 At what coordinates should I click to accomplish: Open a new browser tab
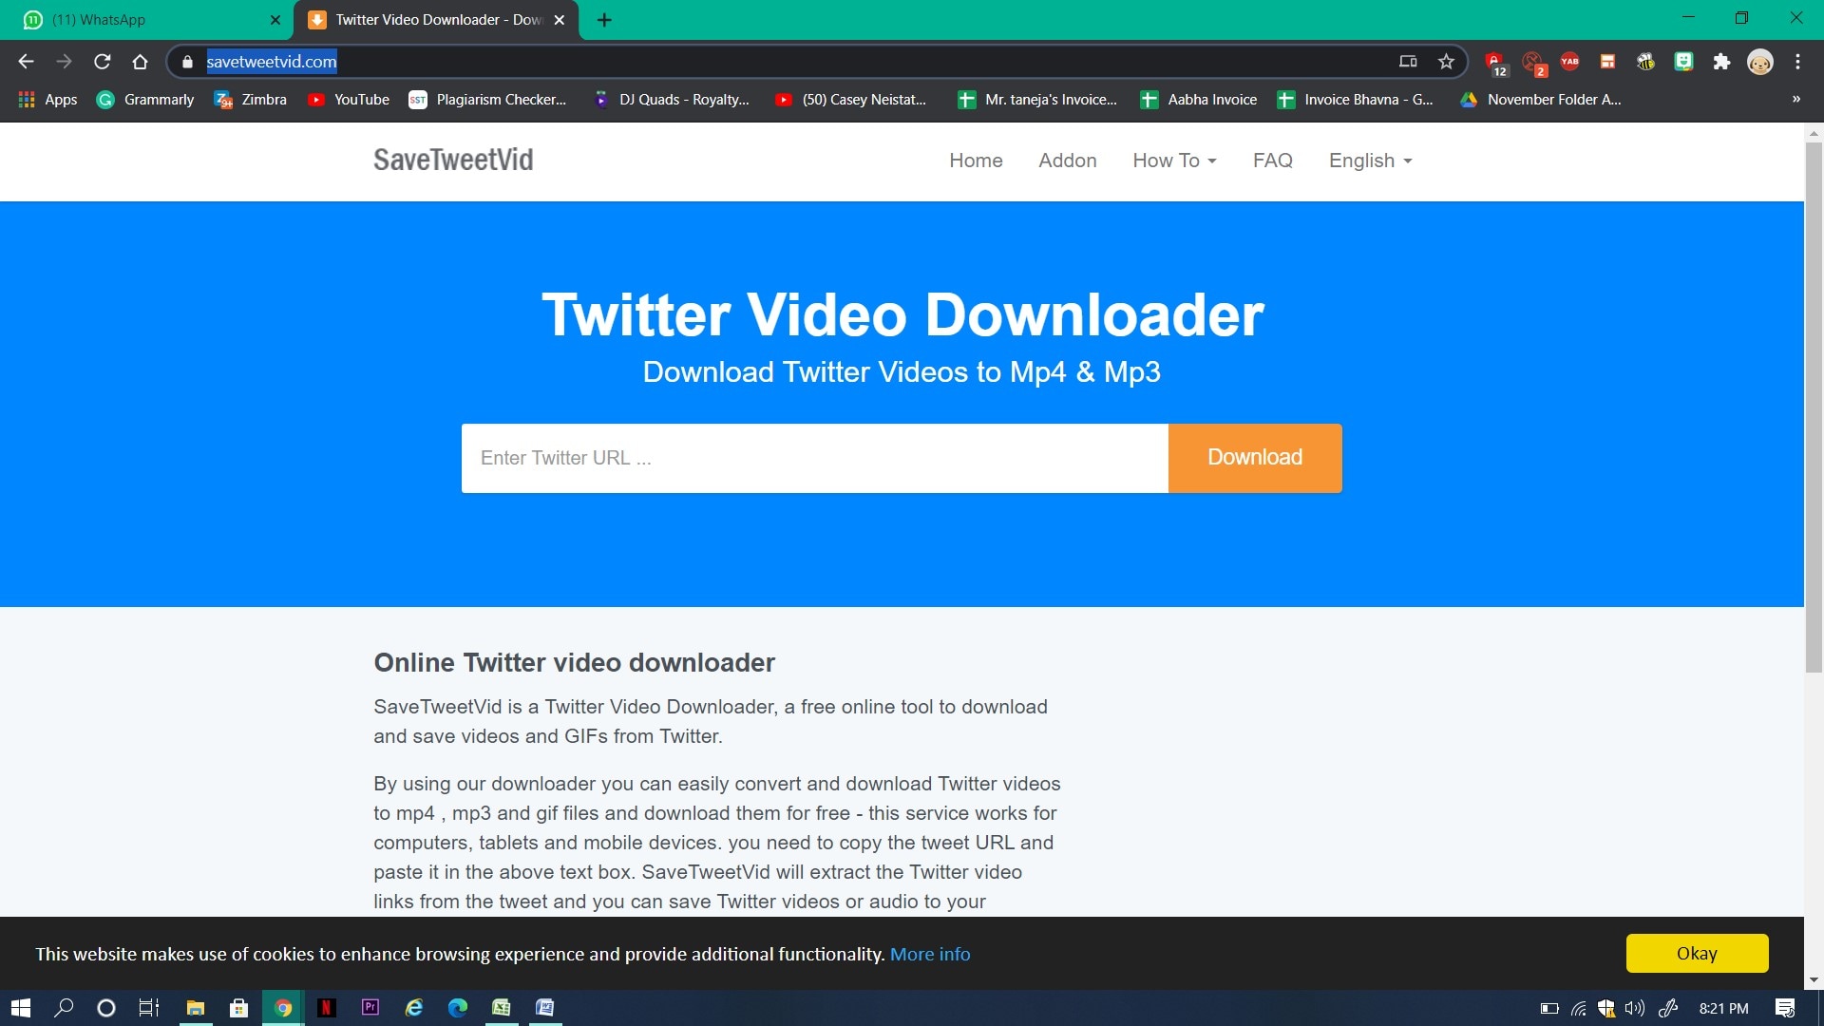[x=604, y=20]
